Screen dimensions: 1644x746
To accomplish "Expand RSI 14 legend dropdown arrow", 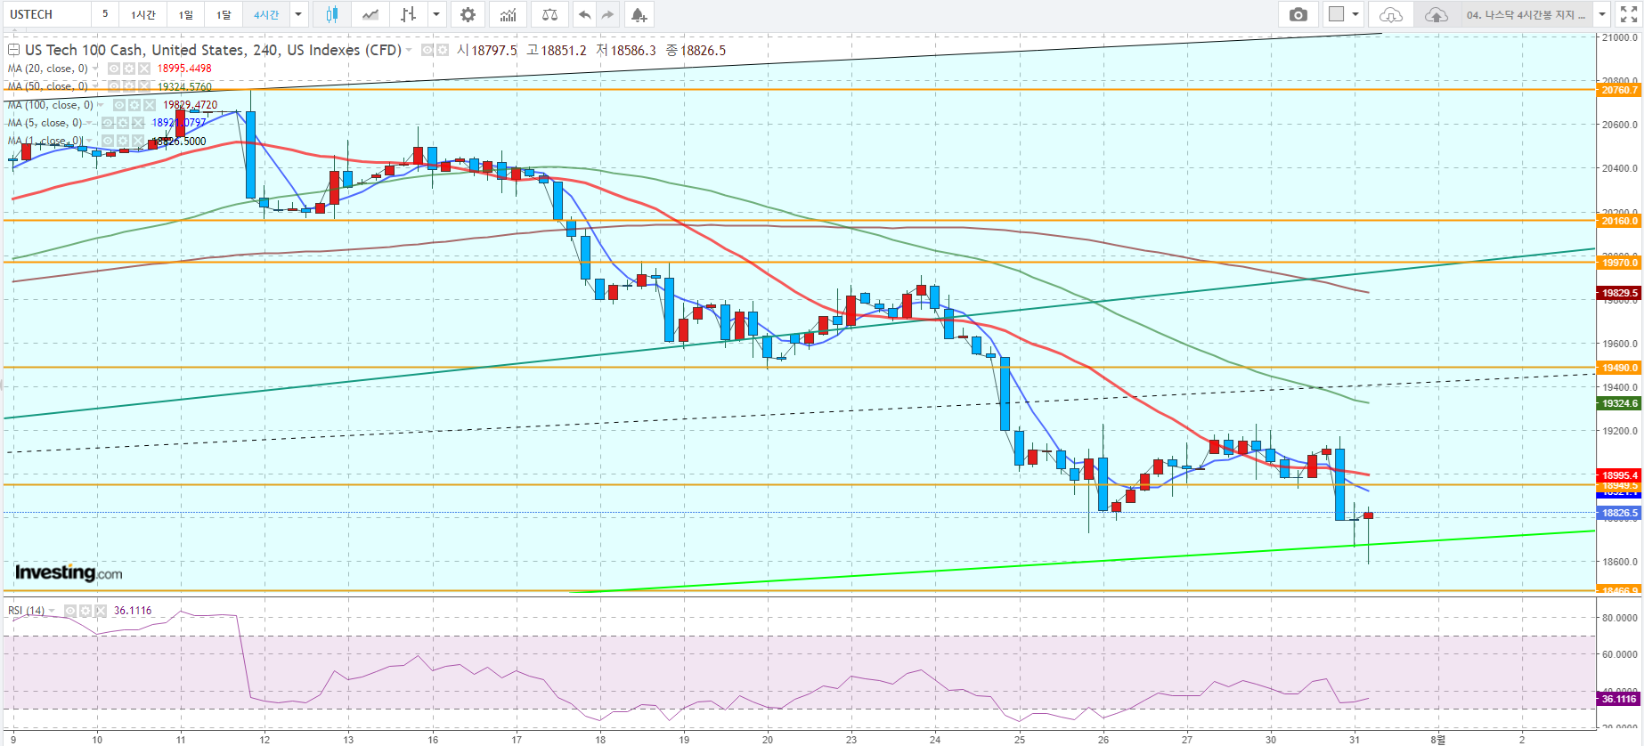I will [52, 611].
